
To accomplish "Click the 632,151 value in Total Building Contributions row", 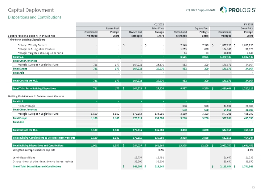I will pyautogui.click(x=227, y=138).
